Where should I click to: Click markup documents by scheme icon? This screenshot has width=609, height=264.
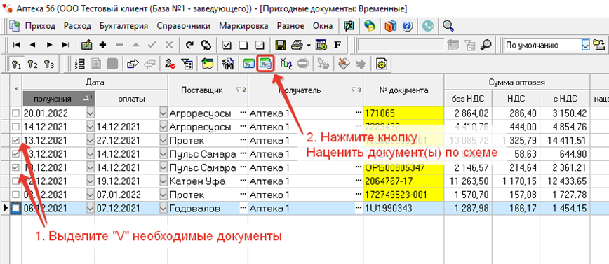(266, 64)
